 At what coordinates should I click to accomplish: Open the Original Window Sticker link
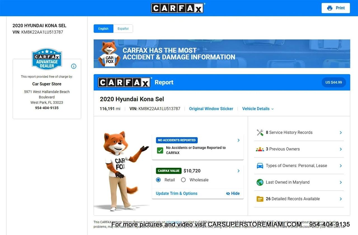(211, 109)
